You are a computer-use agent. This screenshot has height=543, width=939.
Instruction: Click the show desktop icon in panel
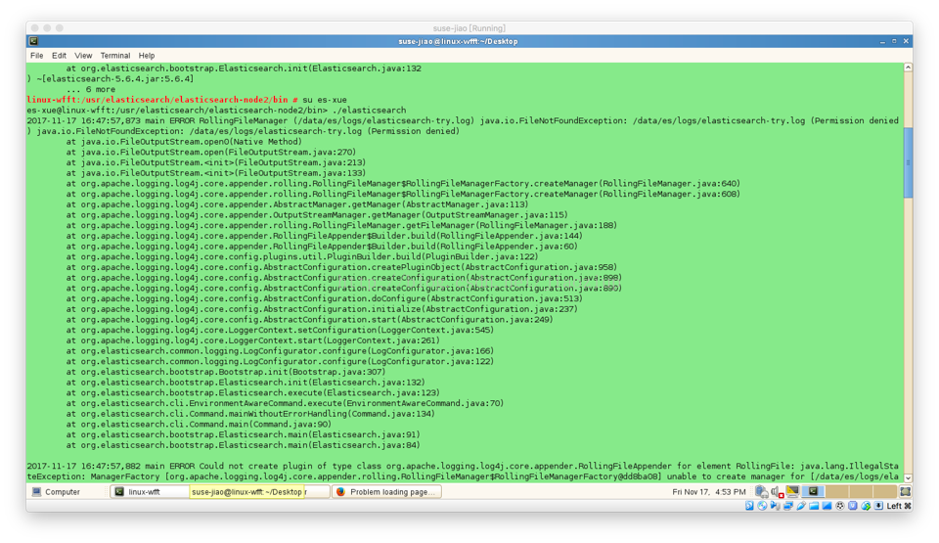906,491
